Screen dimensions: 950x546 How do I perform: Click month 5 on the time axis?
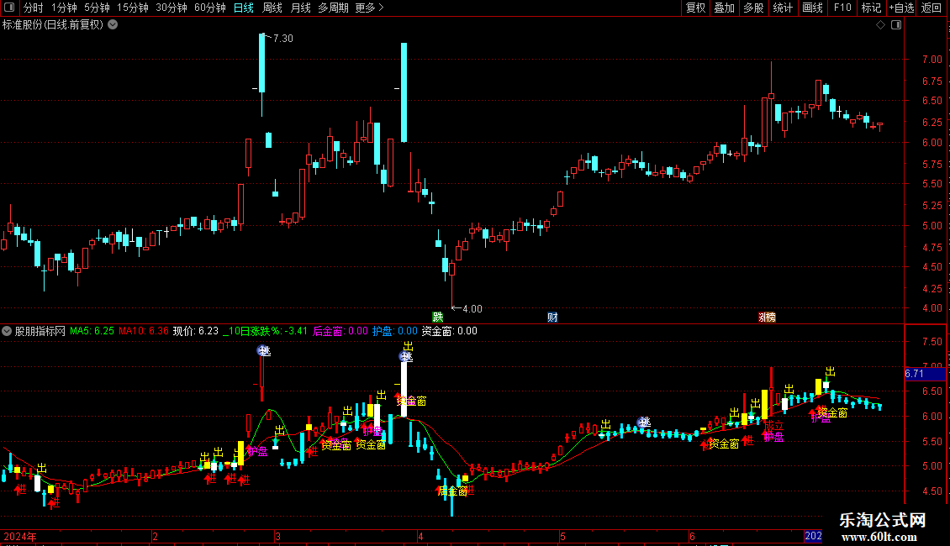pos(562,537)
